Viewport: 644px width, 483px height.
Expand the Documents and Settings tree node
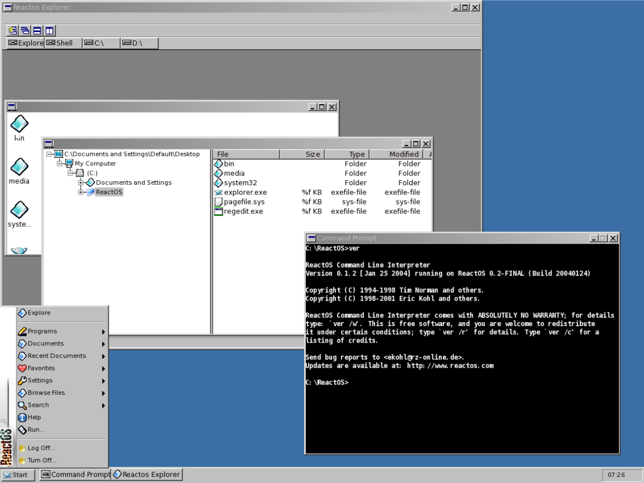[81, 182]
